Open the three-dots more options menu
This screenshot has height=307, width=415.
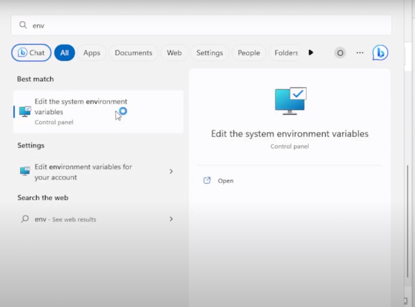(x=360, y=53)
